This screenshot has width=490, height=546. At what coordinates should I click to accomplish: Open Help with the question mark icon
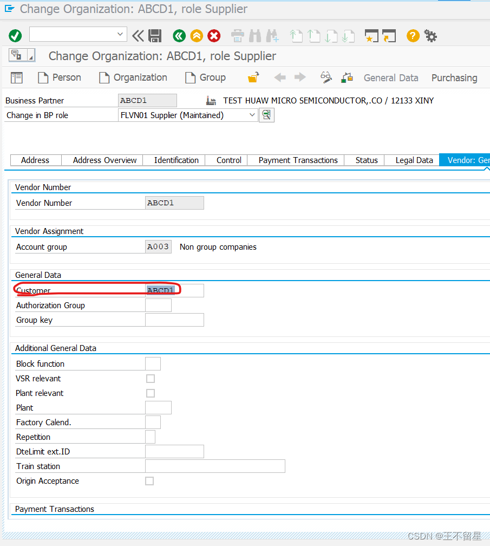point(413,36)
